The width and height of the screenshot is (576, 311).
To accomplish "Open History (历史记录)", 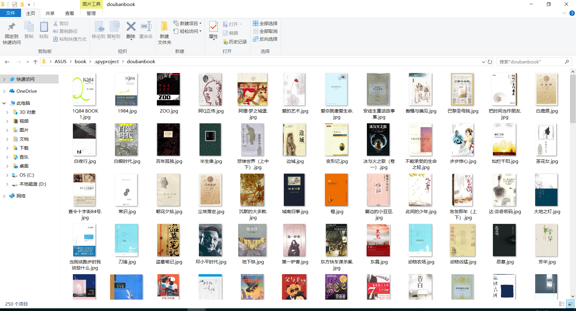I will 235,42.
